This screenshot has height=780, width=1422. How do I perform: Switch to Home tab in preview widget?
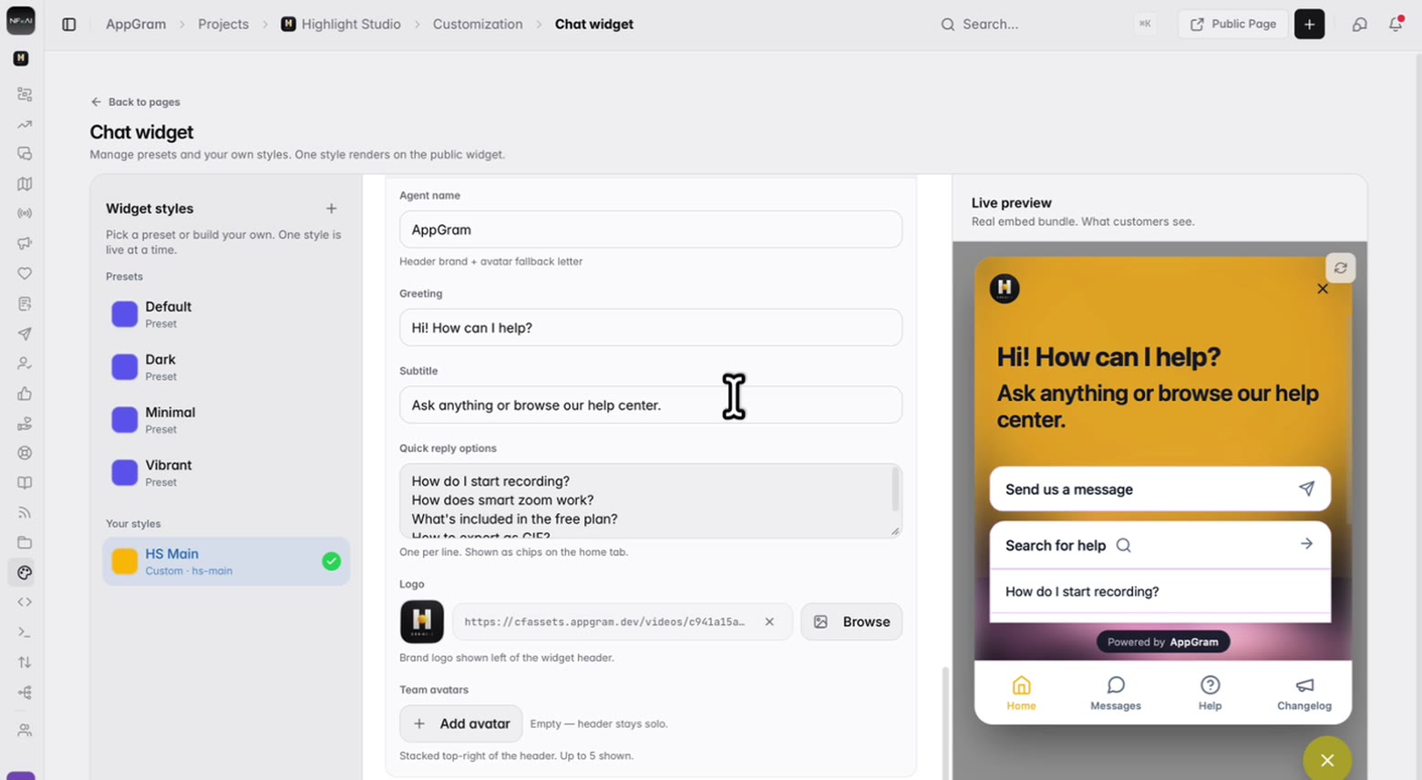[x=1021, y=693]
